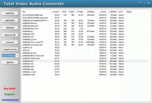Viewport: 152px width, 103px height.
Task: Close the Total Video Audio Converter window
Action: pyautogui.click(x=149, y=3)
